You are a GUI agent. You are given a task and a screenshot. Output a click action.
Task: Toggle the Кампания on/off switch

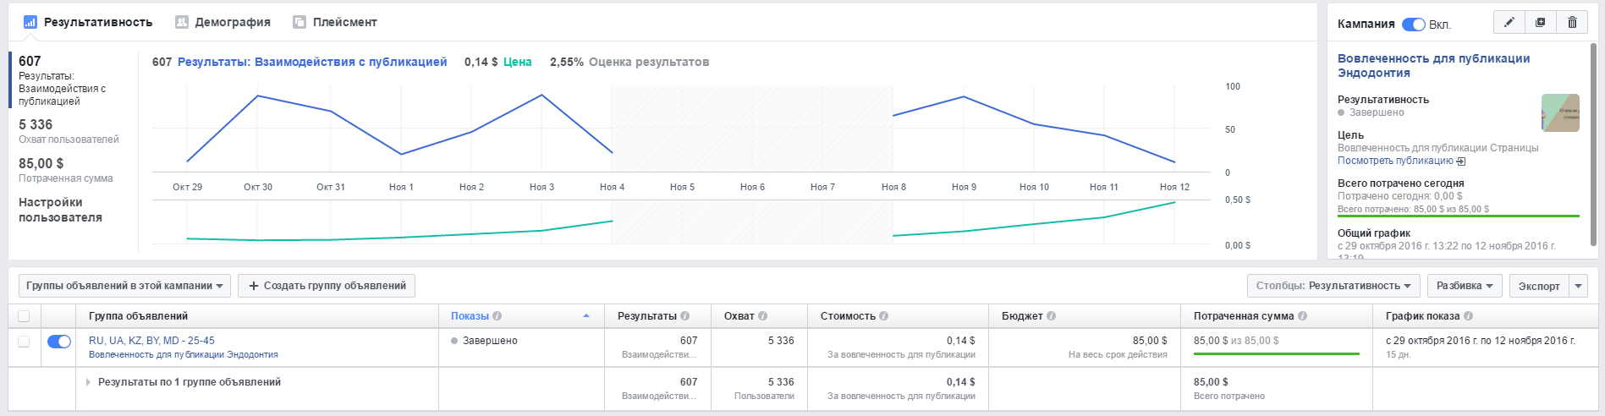coord(1413,25)
